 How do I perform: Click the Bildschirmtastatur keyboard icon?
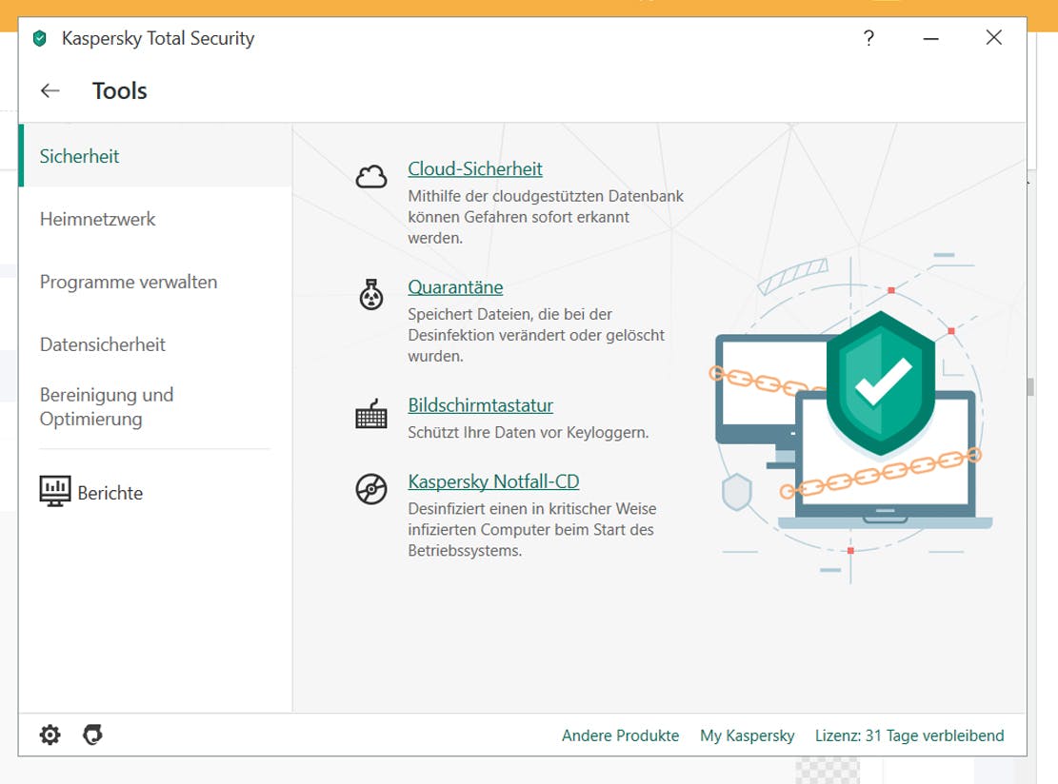pyautogui.click(x=370, y=413)
